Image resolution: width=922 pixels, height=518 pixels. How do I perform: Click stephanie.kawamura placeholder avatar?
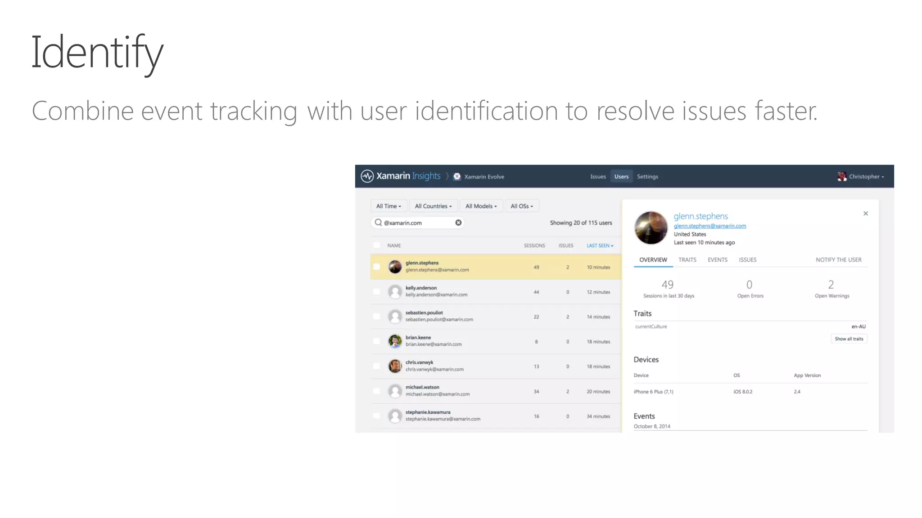tap(395, 415)
